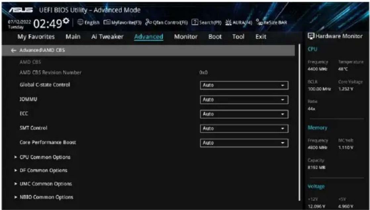Screen dimensions: 370x210
Task: Click the Voltage section heading
Action: pos(316,186)
